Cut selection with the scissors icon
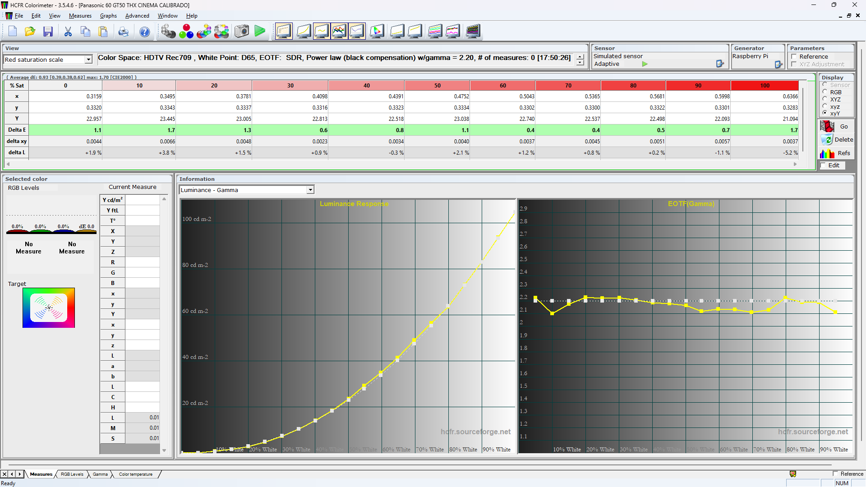This screenshot has height=487, width=866. tap(68, 31)
